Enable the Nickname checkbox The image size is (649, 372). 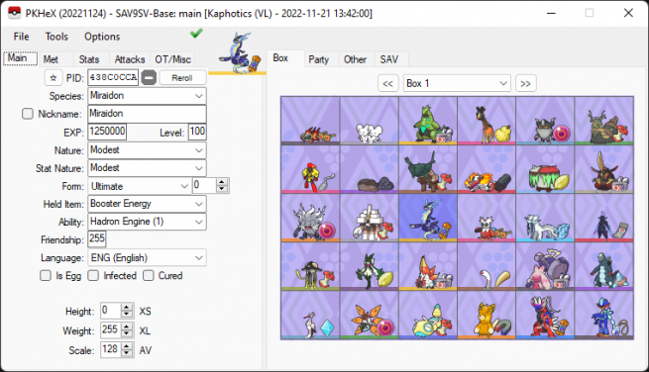(x=28, y=114)
